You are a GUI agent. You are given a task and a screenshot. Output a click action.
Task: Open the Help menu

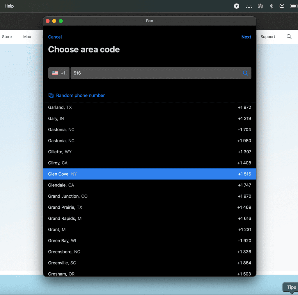click(x=9, y=6)
